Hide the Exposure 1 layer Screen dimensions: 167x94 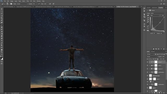click(x=147, y=69)
